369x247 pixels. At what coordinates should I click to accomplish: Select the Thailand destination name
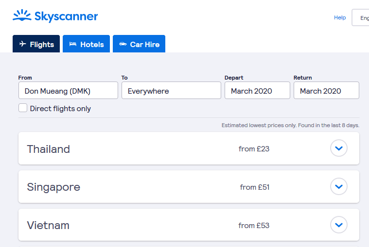[49, 149]
